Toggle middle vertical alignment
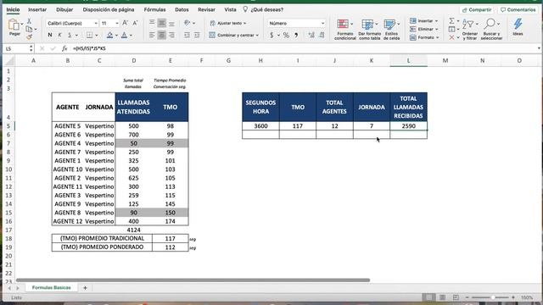The image size is (543, 305). [162, 23]
